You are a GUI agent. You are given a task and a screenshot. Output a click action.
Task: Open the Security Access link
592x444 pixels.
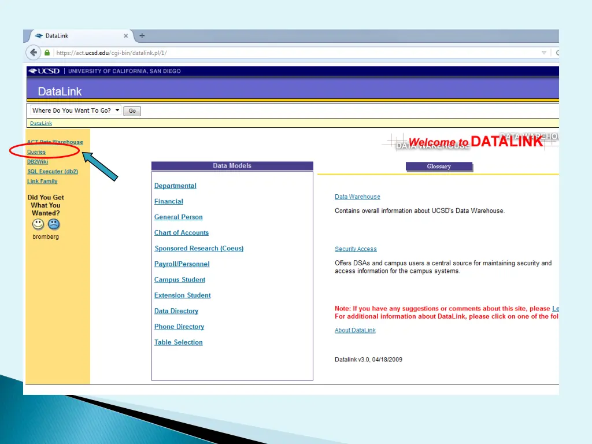coord(356,249)
